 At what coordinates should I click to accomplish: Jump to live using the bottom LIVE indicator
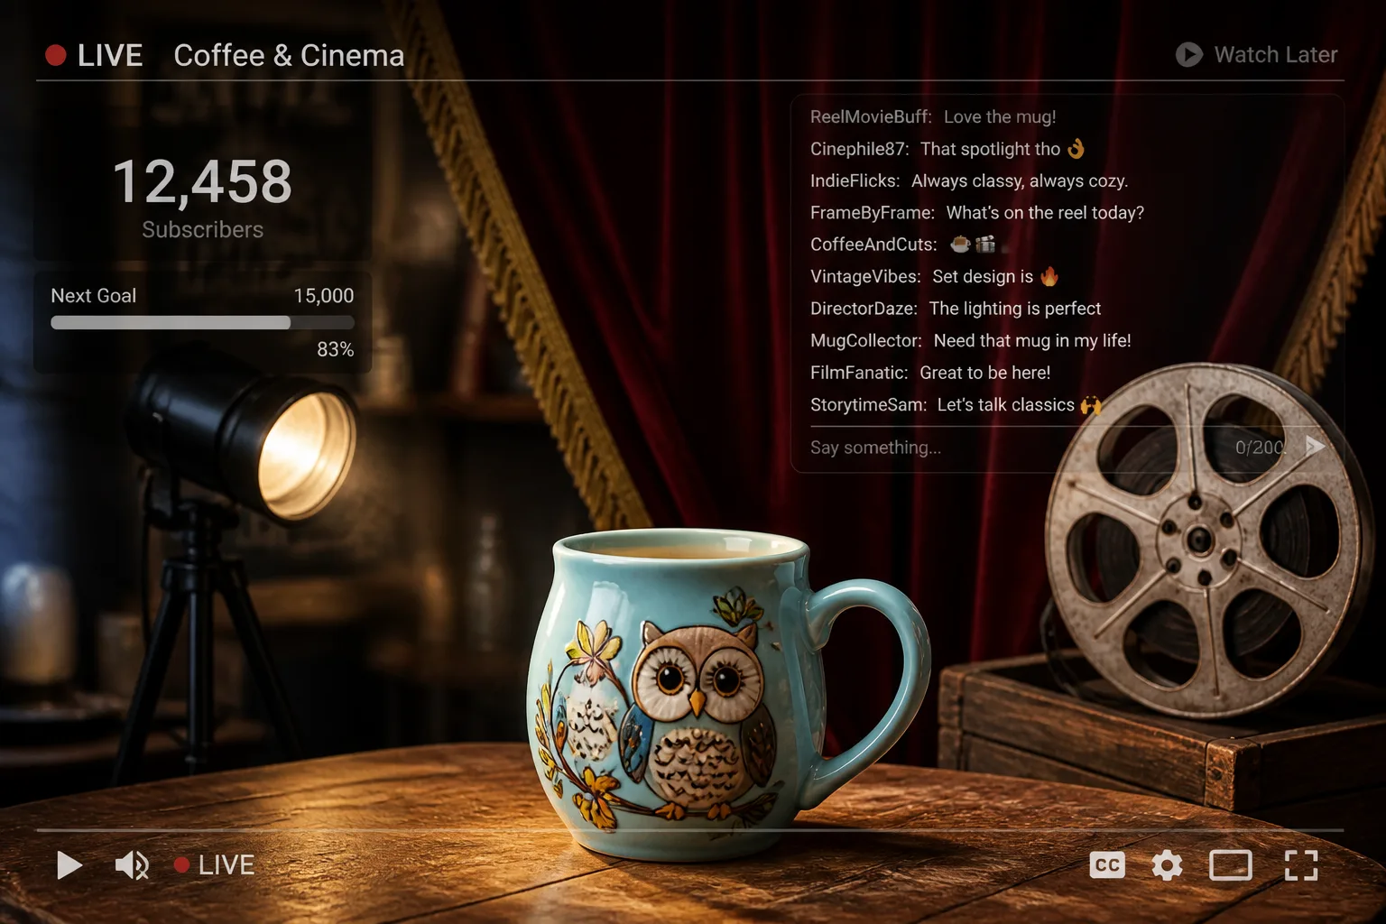click(x=214, y=865)
